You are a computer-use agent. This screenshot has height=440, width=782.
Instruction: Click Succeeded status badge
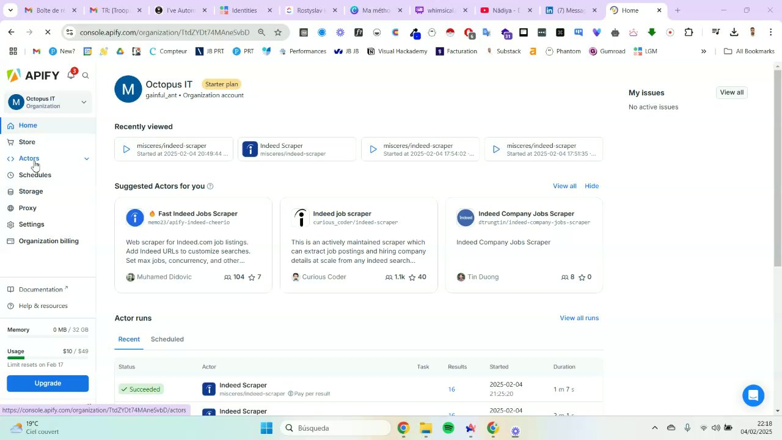point(140,389)
